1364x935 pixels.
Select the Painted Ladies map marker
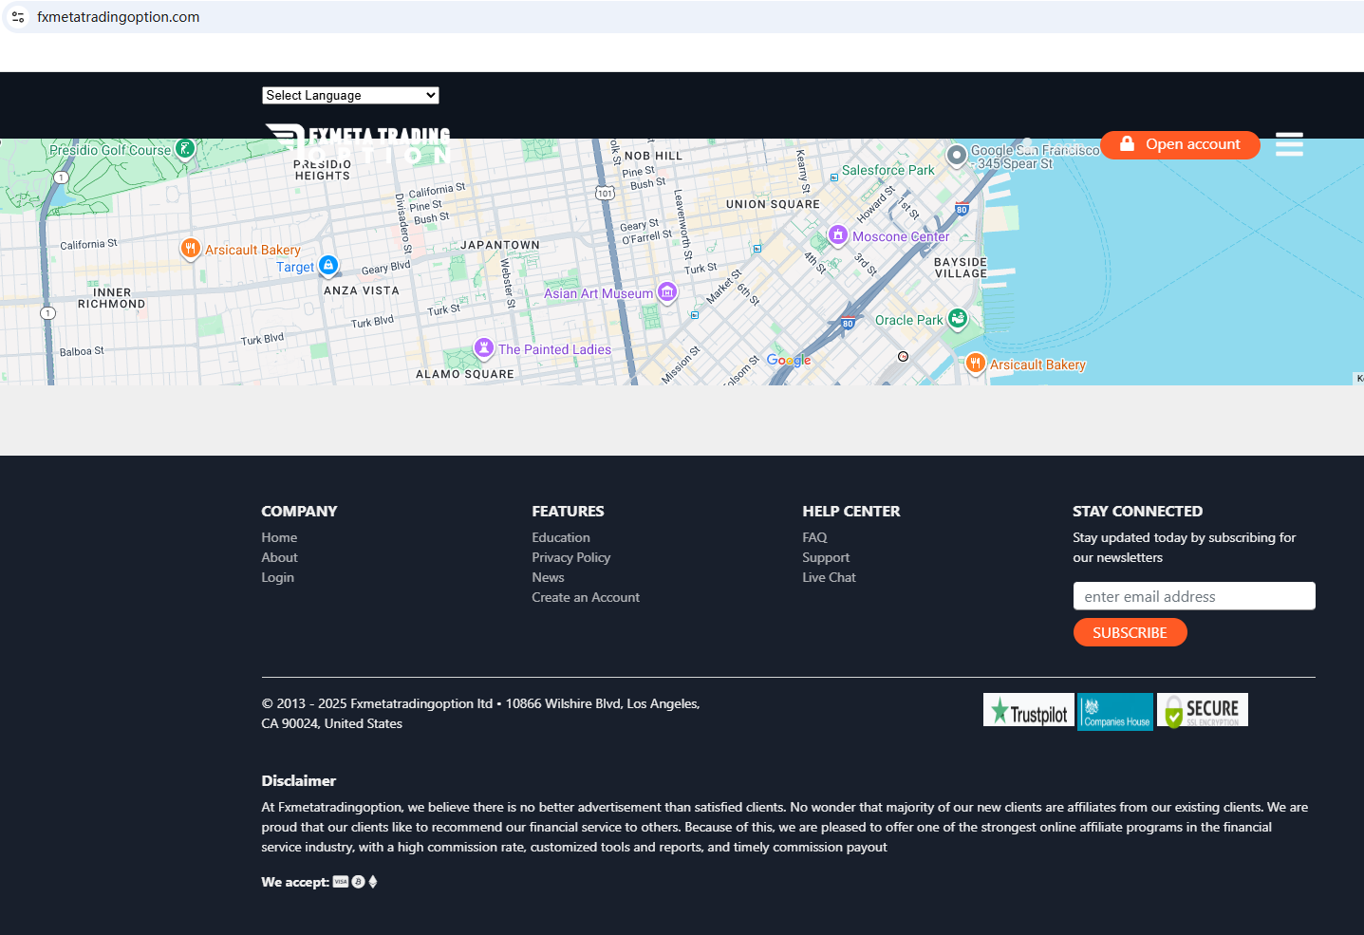(x=484, y=348)
